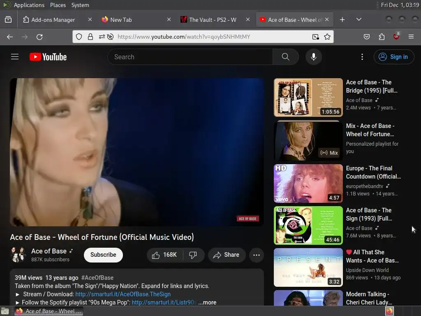Open the #AceOfBase hashtag link
The image size is (421, 316).
click(x=97, y=278)
